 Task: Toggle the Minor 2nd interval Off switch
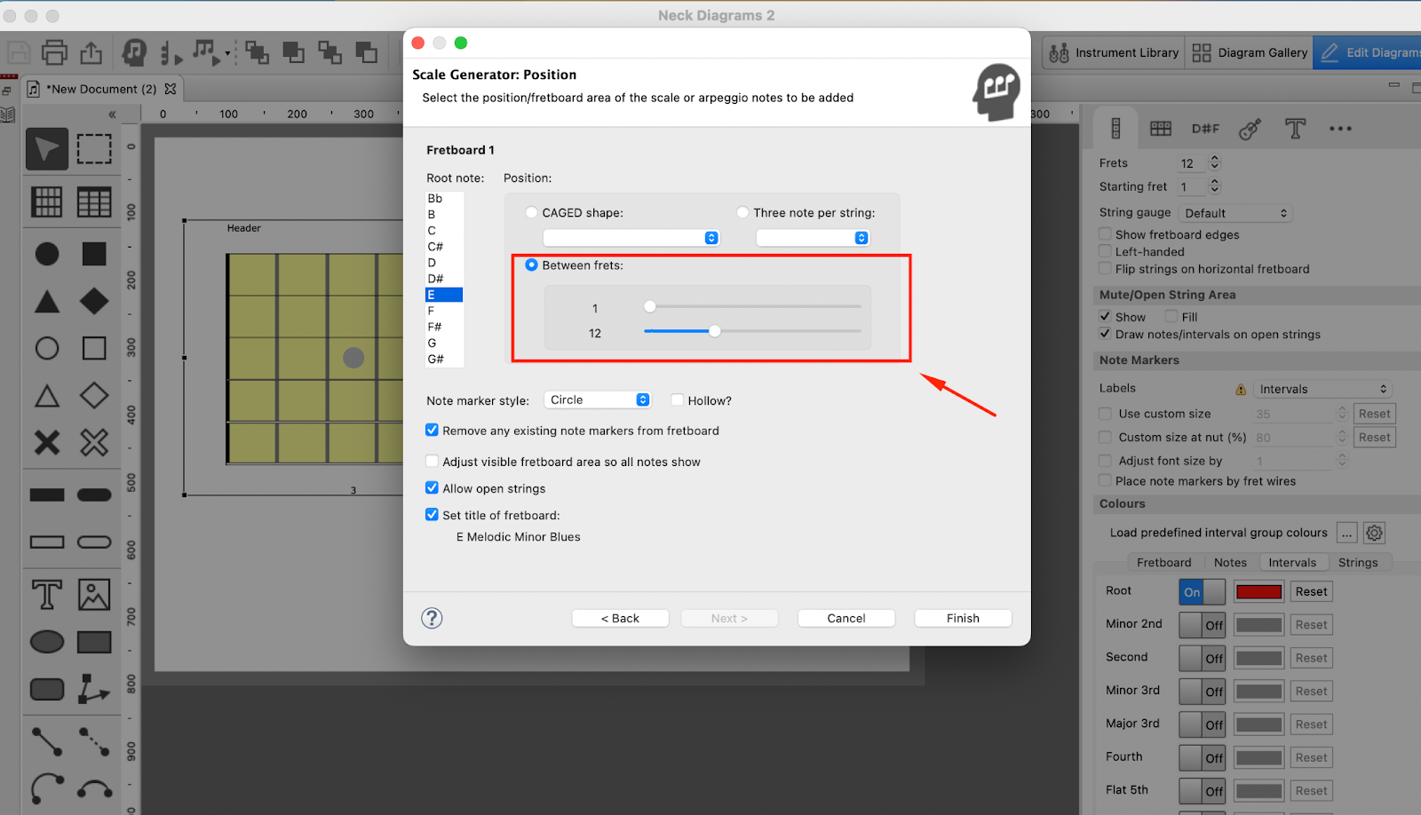click(x=1203, y=625)
